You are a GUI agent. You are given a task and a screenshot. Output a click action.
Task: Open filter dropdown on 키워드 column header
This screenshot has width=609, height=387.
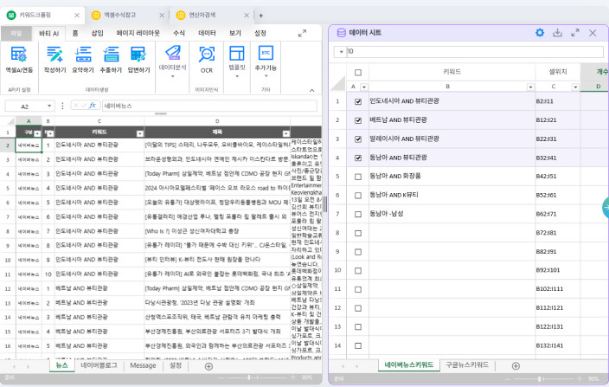click(140, 133)
